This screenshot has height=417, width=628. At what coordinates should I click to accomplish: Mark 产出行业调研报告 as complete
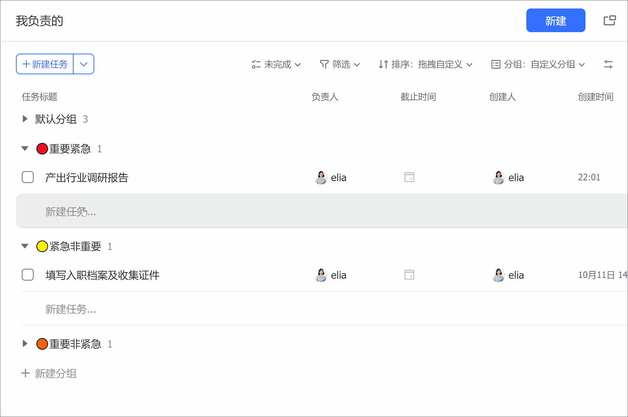coord(28,177)
